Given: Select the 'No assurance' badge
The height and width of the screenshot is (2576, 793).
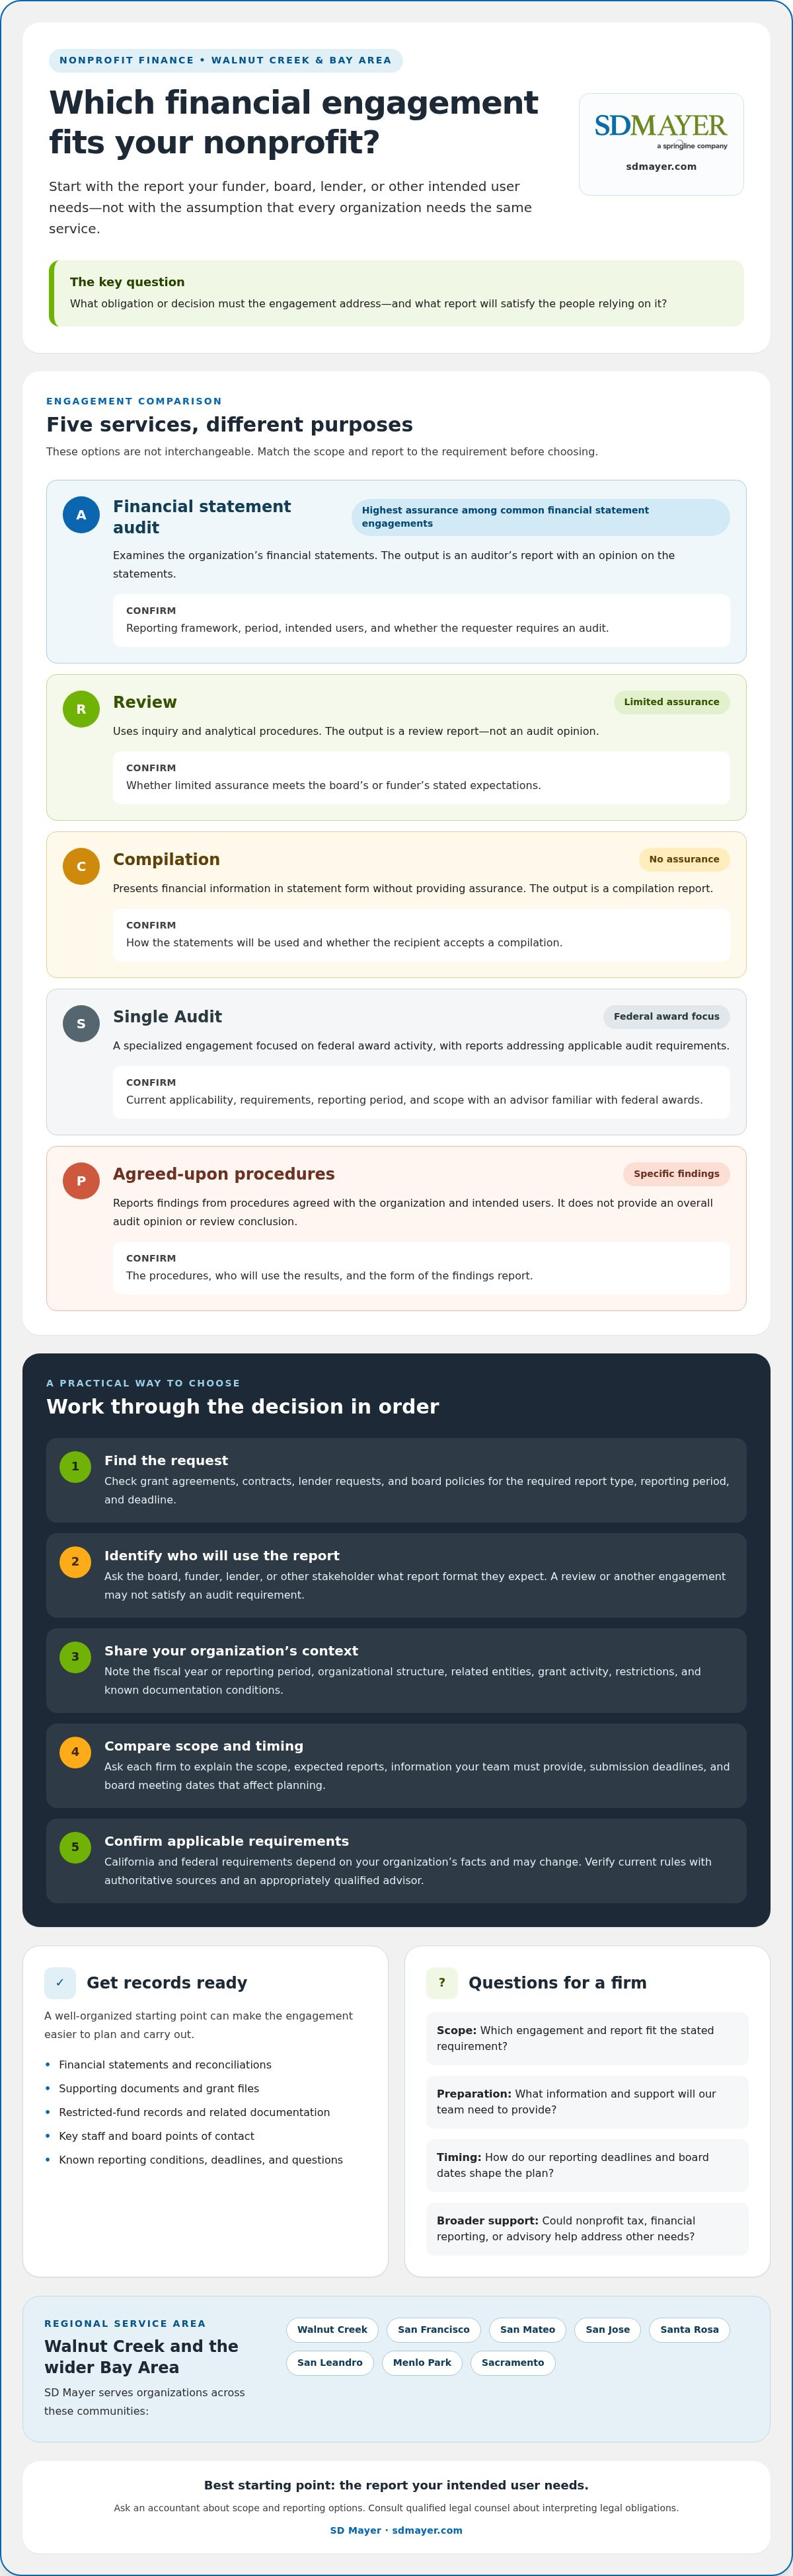Looking at the screenshot, I should (x=684, y=859).
